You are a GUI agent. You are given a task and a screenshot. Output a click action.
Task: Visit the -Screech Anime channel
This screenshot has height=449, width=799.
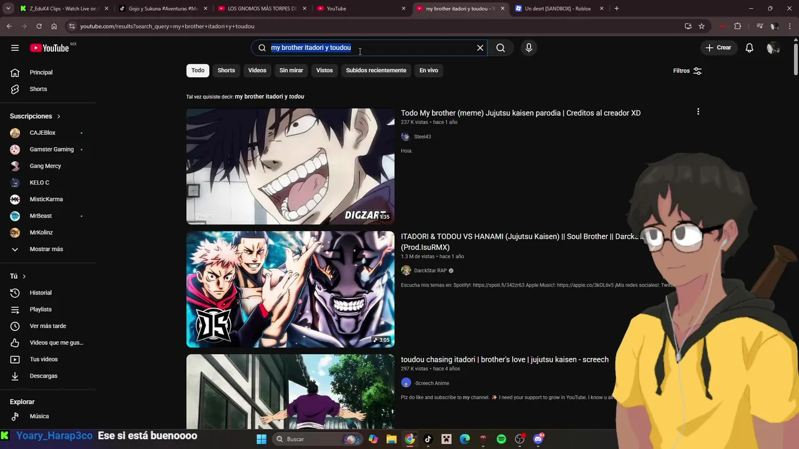coord(431,384)
